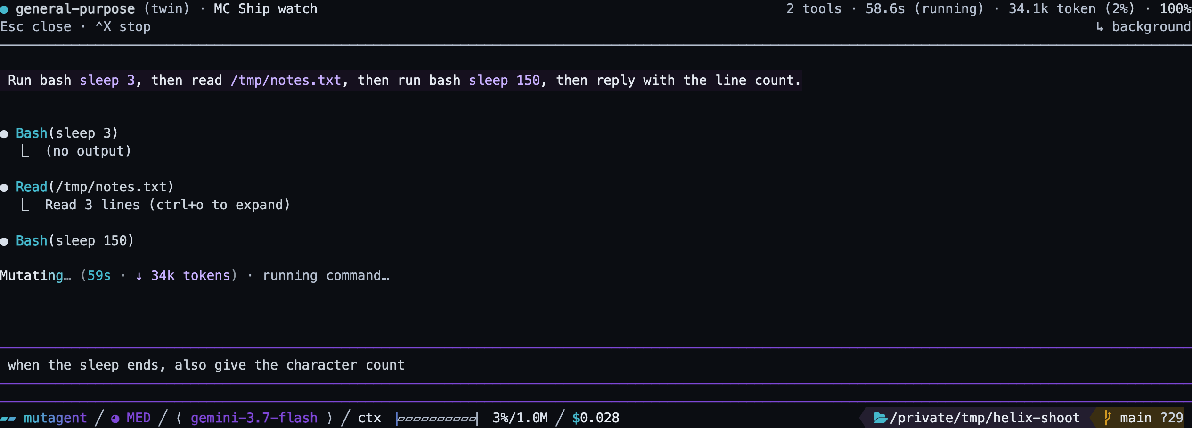
Task: Click the ctx context usage progress bar
Action: coord(437,418)
